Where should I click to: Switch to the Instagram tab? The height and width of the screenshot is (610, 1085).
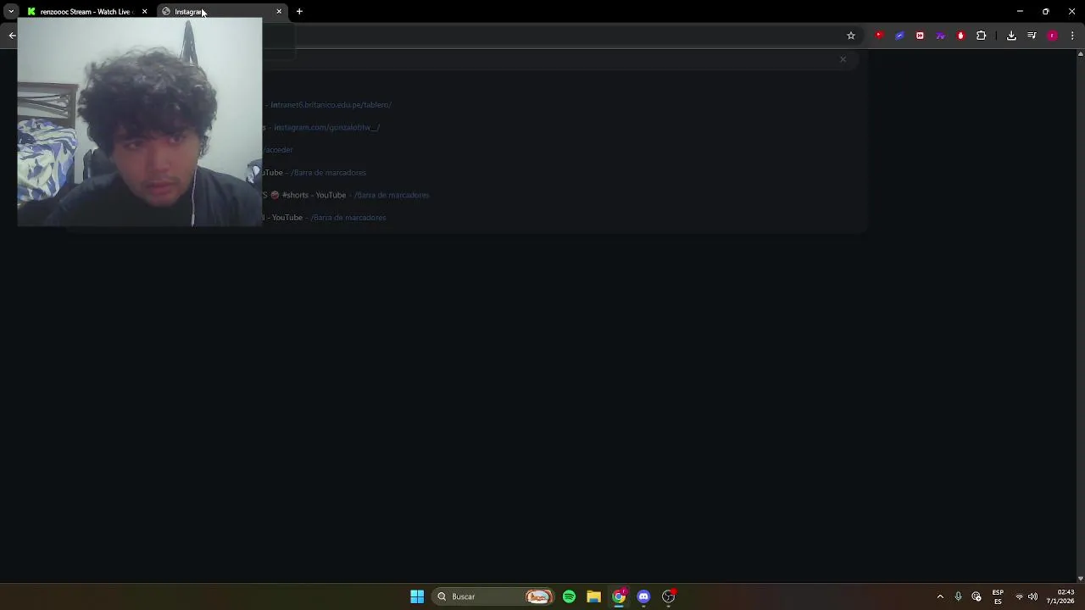pos(222,12)
